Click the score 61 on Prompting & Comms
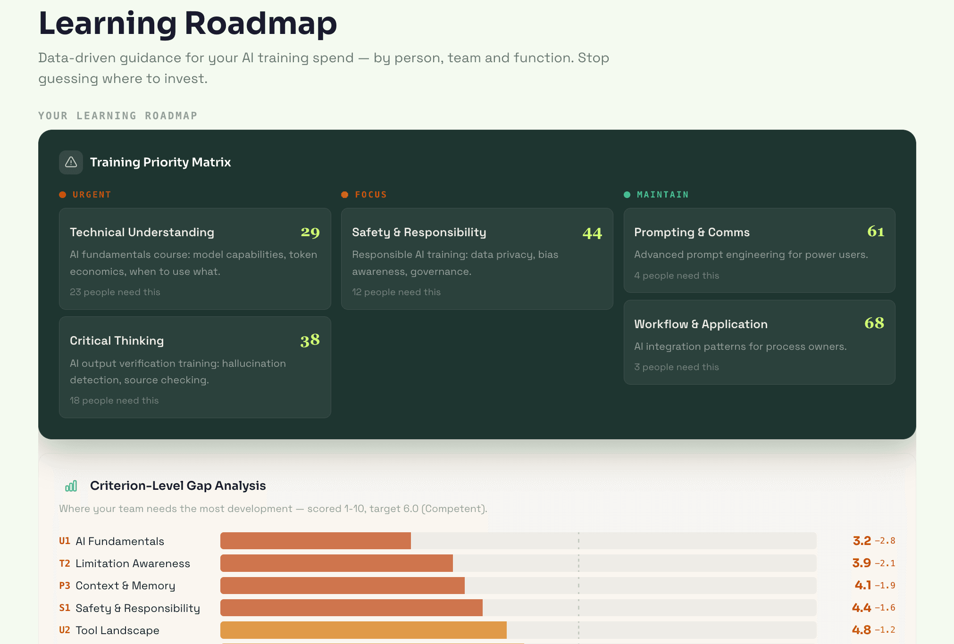The image size is (954, 644). click(876, 231)
